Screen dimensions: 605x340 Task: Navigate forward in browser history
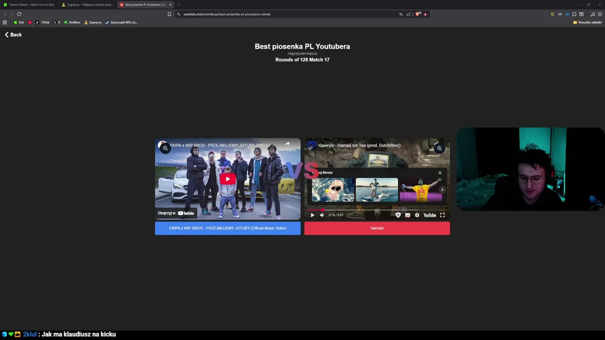[x=12, y=14]
